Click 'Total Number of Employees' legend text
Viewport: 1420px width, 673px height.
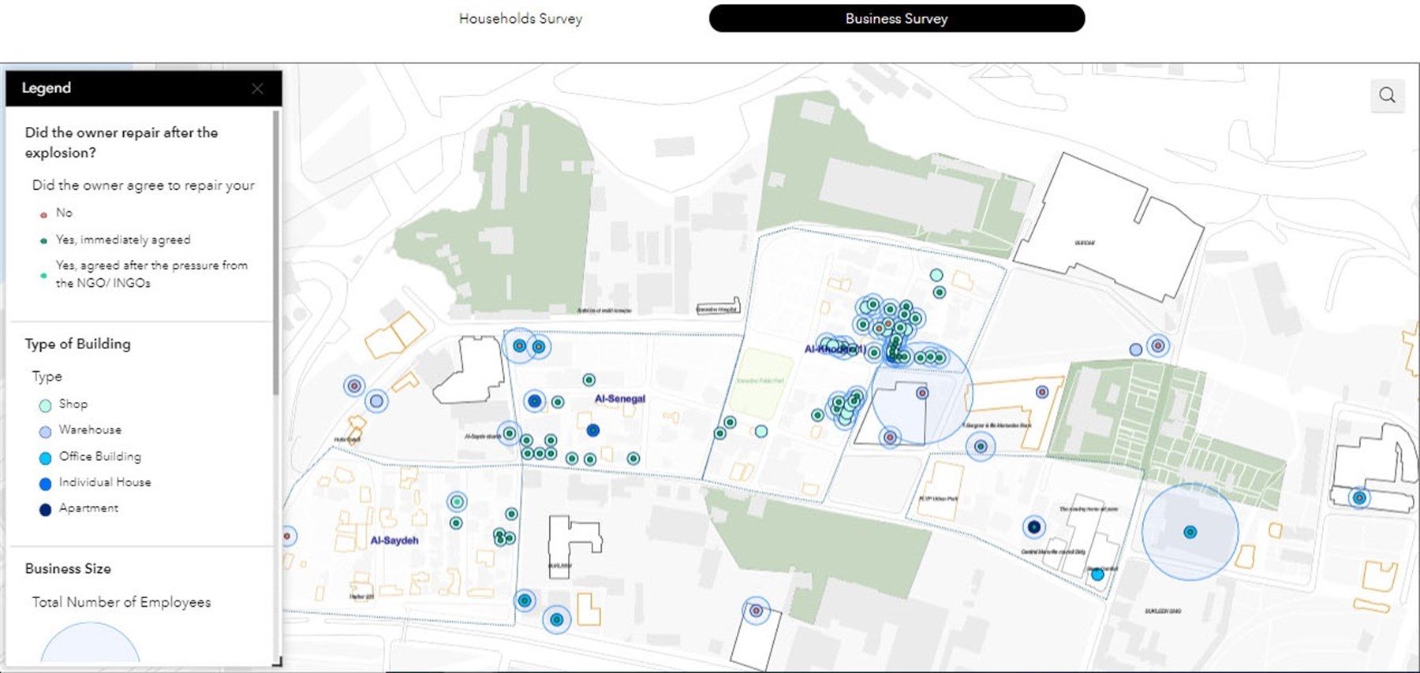coord(121,602)
